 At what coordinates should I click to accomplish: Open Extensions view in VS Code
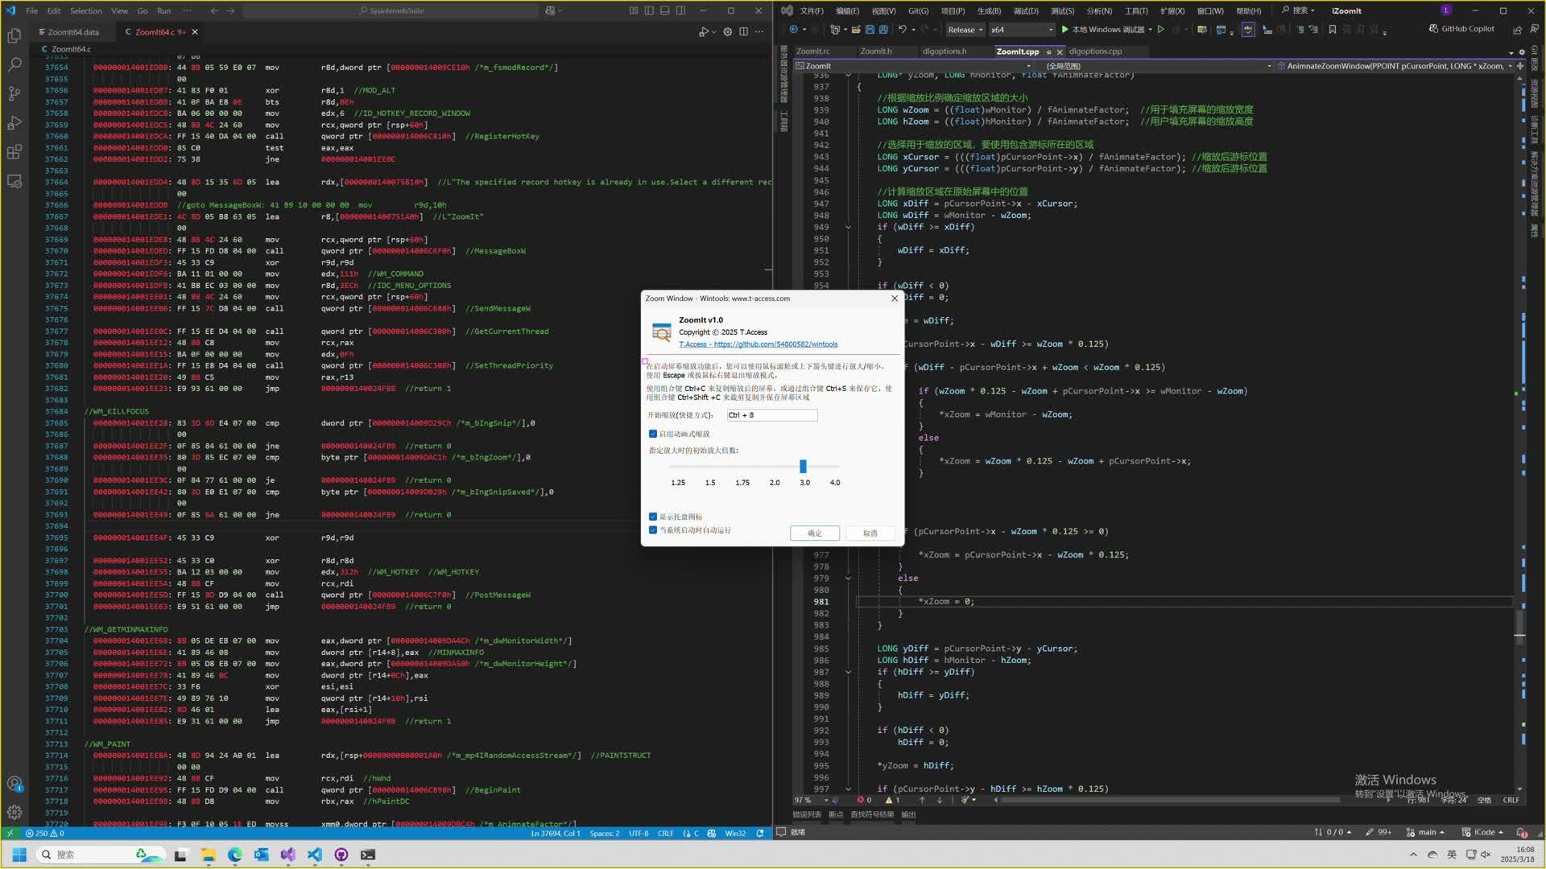[x=14, y=152]
